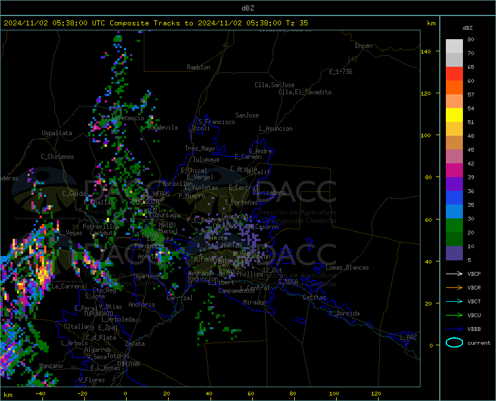This screenshot has width=496, height=401.
Task: Click the 'Capdevila' place label
Action: [163, 127]
